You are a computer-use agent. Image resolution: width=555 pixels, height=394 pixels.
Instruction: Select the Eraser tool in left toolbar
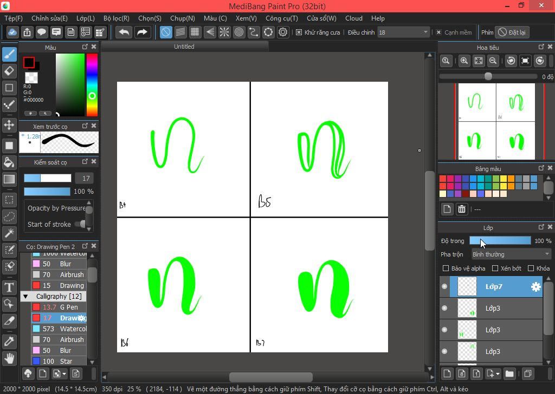pos(9,71)
